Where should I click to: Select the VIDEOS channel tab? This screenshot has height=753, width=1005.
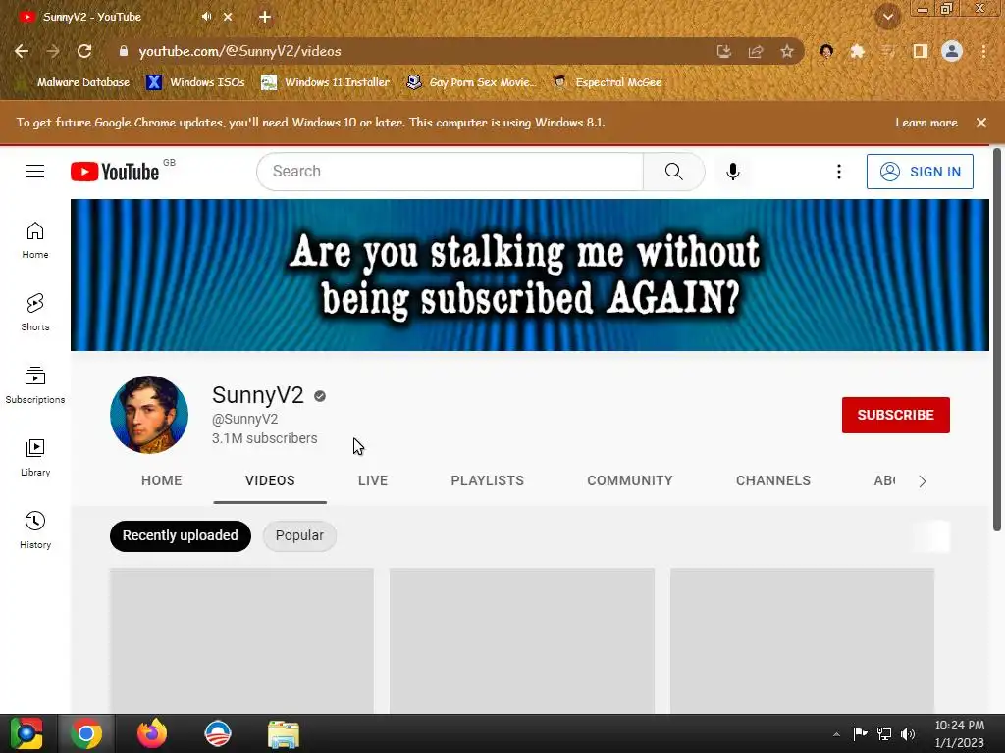point(270,480)
